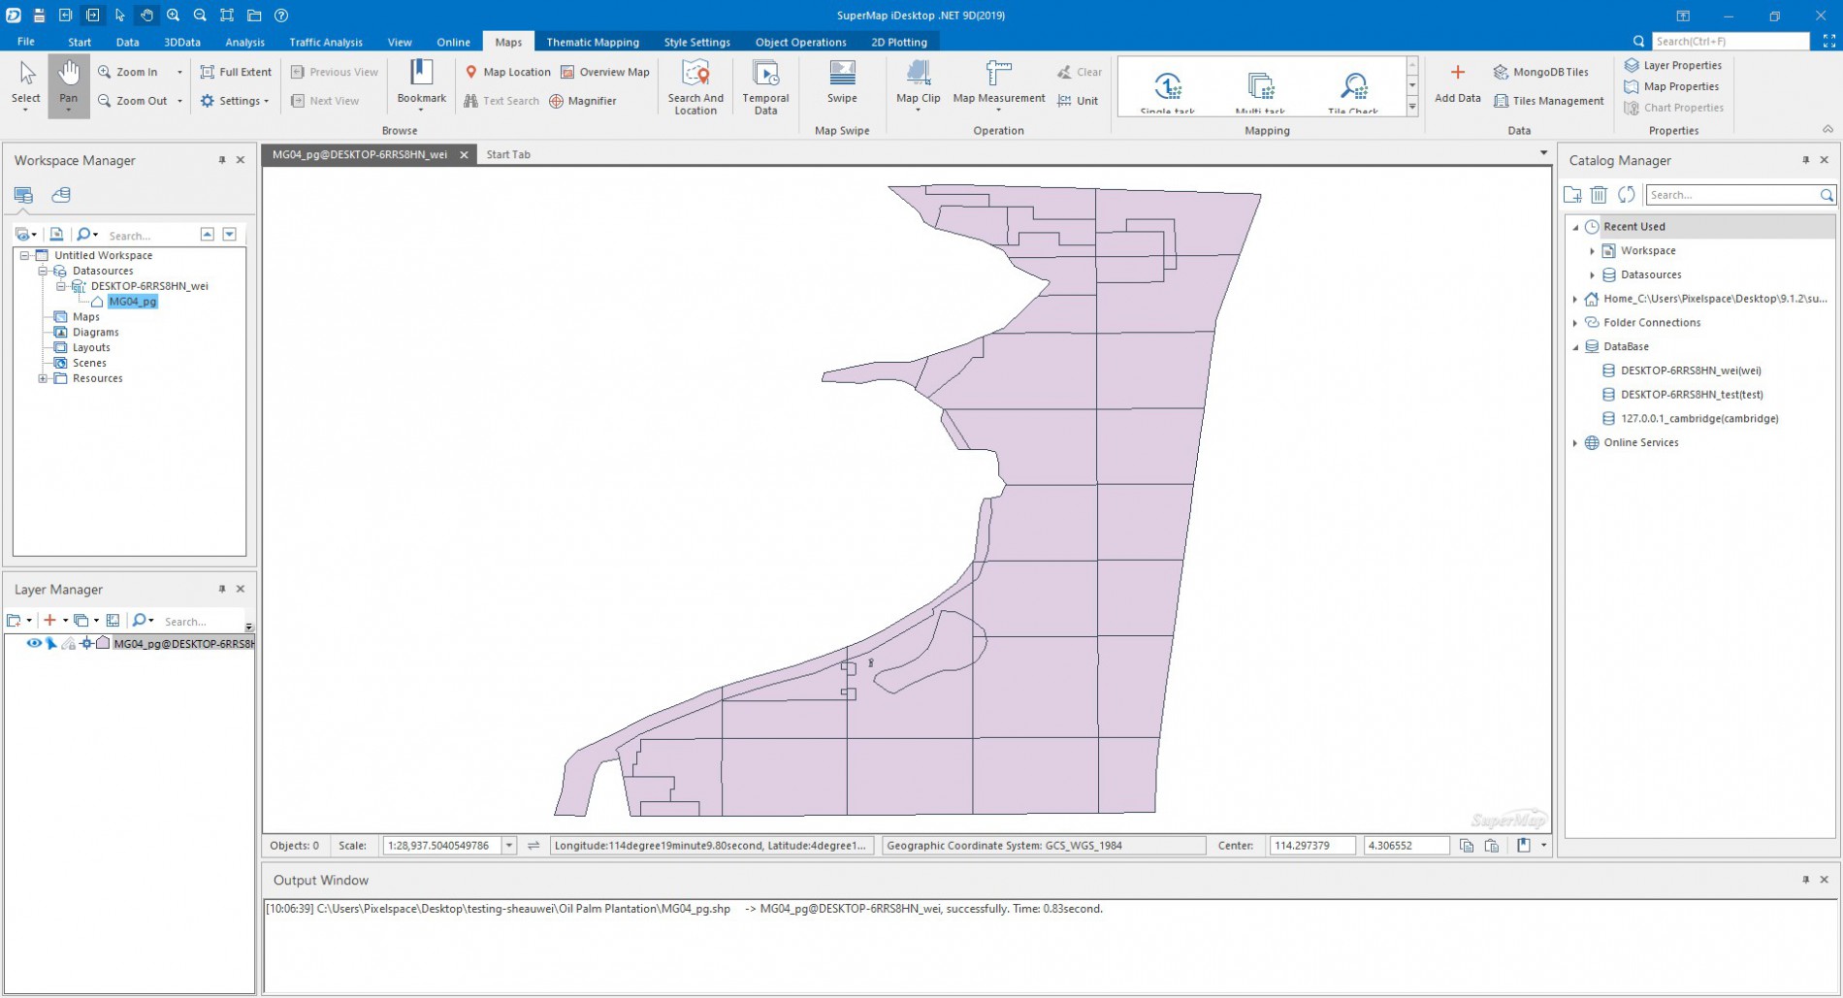The image size is (1843, 998).
Task: Run the Tile Check tool
Action: point(1353,87)
